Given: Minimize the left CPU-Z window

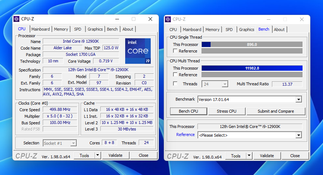Looking at the screenshot, I should click(x=117, y=19).
